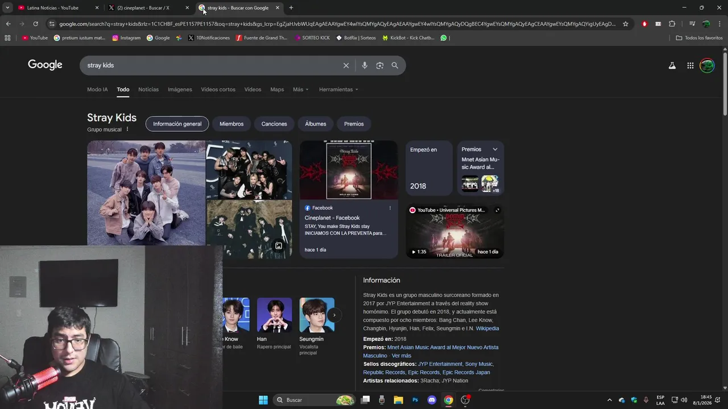The height and width of the screenshot is (409, 728).
Task: Open Seungmin member card
Action: click(x=317, y=326)
